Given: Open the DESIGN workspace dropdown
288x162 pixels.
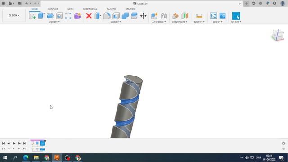Looking at the screenshot, I should click(x=14, y=15).
